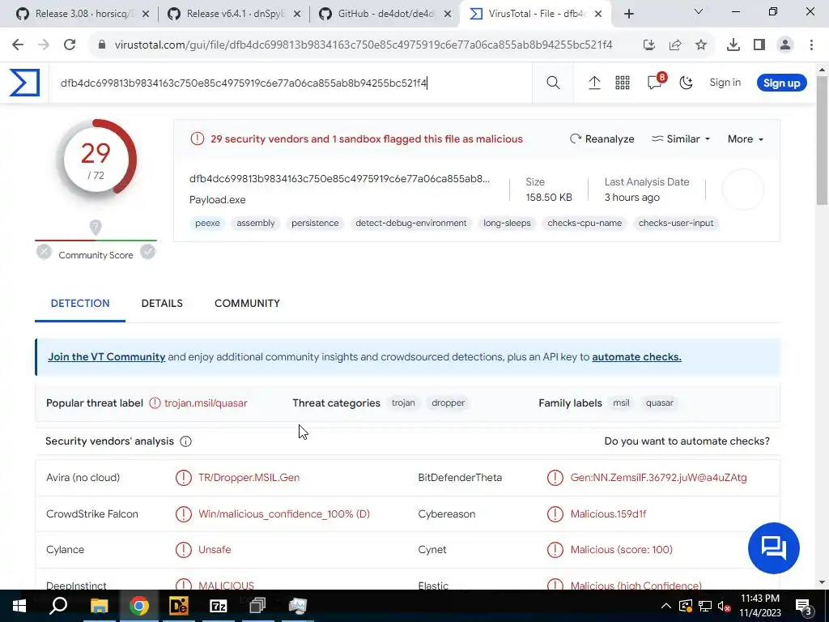The width and height of the screenshot is (829, 622).
Task: Switch to the DETAILS tab
Action: coord(162,303)
